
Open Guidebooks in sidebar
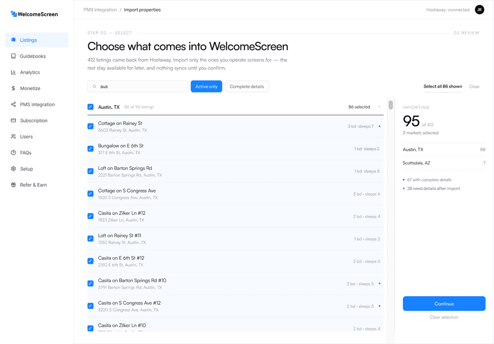click(37, 56)
